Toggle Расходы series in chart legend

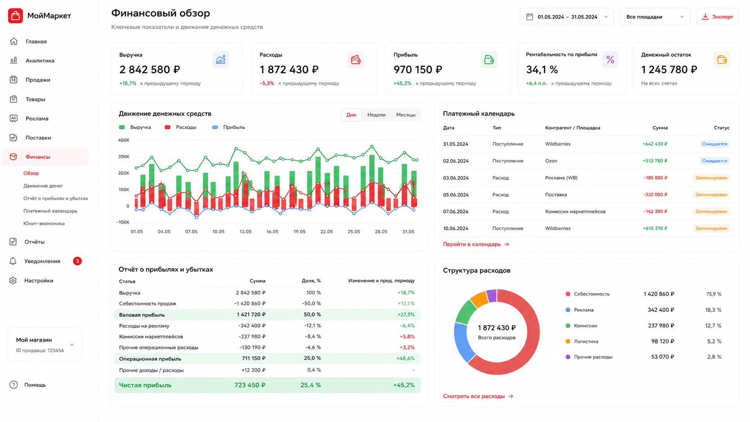pos(181,127)
